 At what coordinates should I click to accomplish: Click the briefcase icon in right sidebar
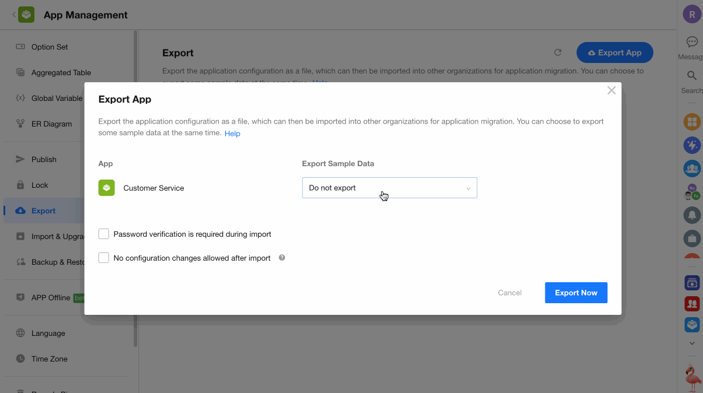click(x=692, y=238)
